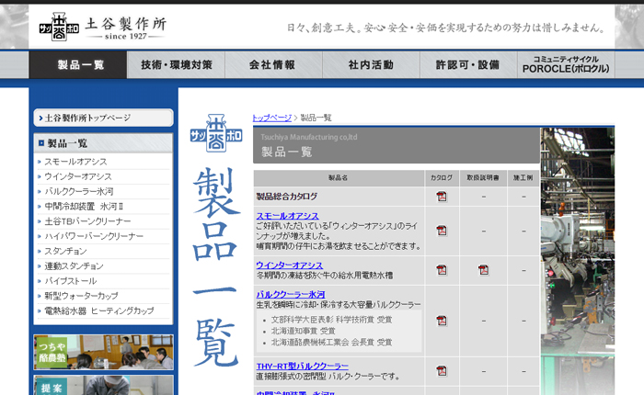Click the factory photo beside the table
The image size is (644, 395).
(x=578, y=261)
